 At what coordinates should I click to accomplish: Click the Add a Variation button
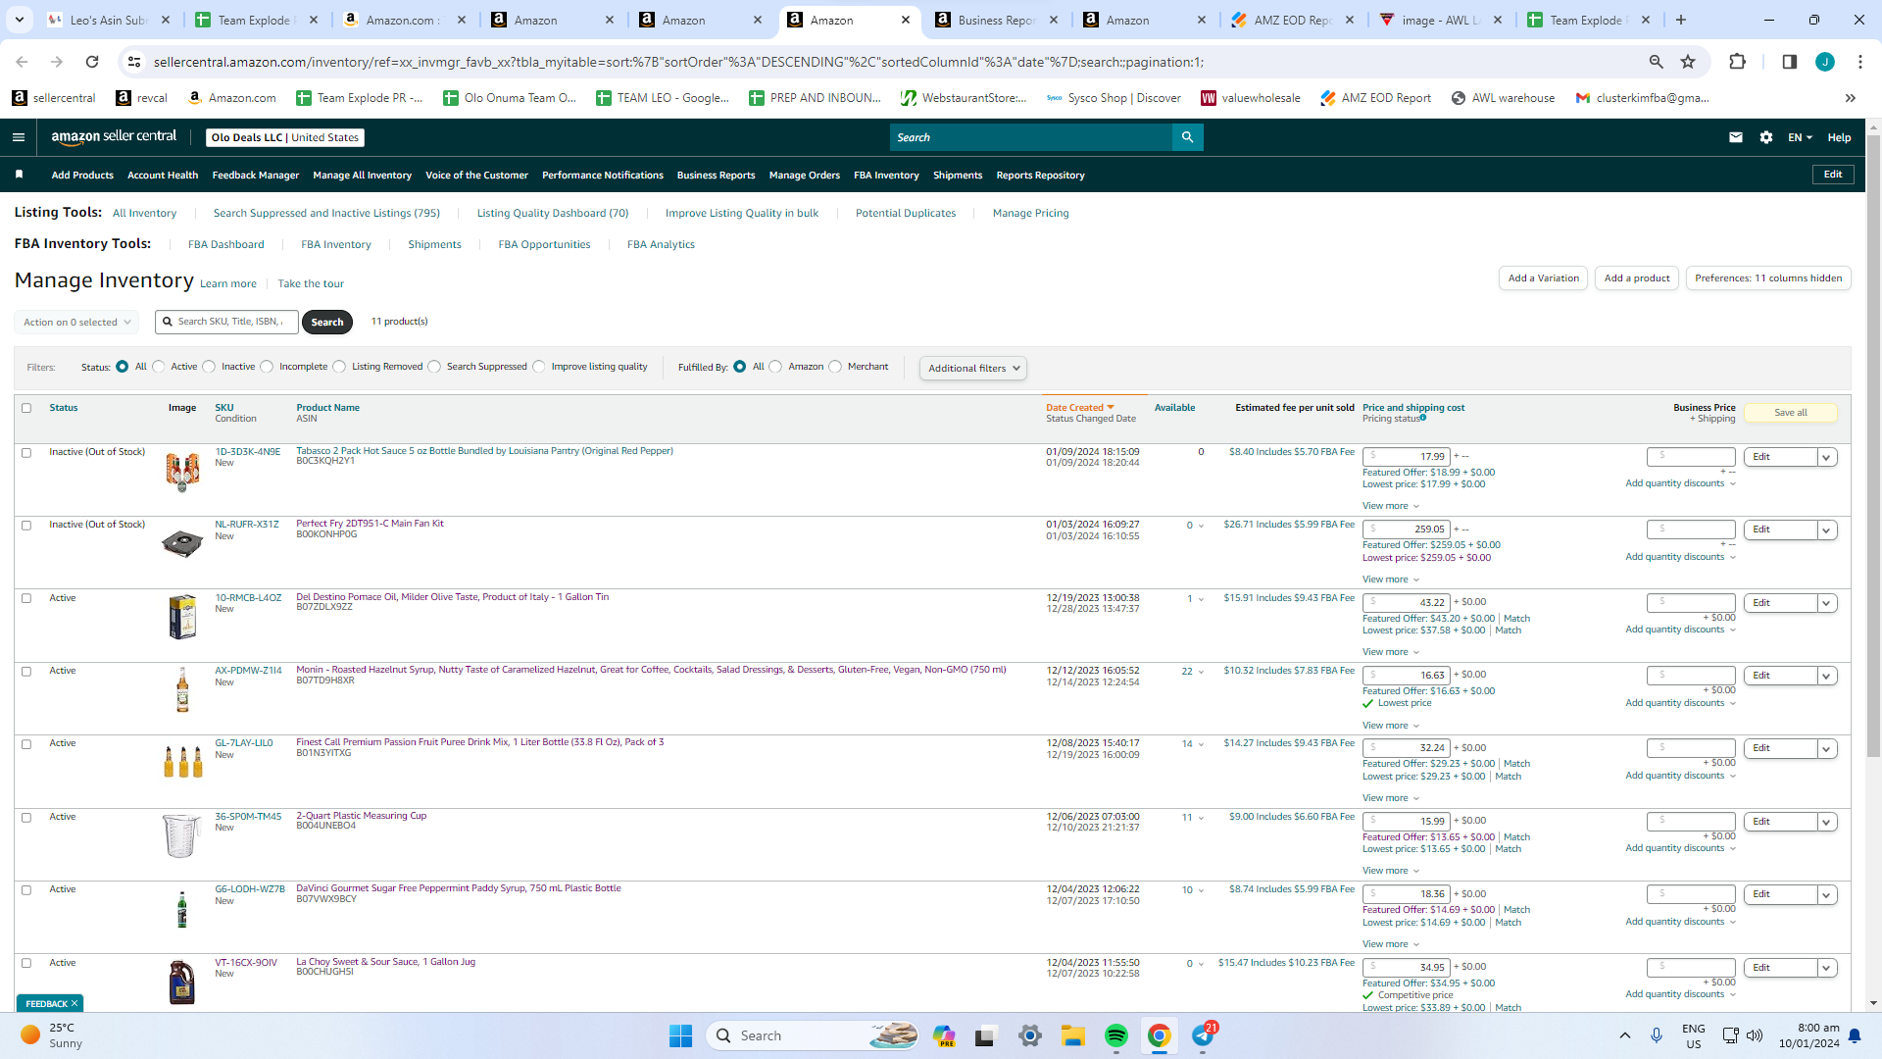(1543, 278)
